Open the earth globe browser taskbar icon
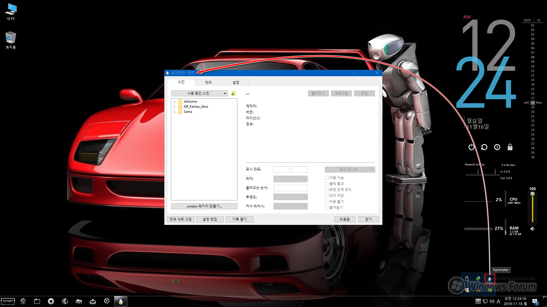547x307 pixels. point(65,301)
